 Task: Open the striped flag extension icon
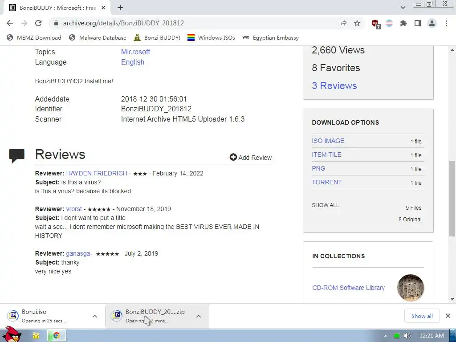(x=389, y=23)
